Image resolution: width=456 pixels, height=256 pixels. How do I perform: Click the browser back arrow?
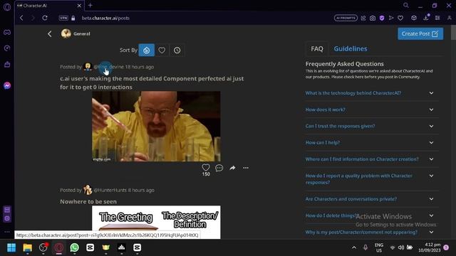(21, 18)
